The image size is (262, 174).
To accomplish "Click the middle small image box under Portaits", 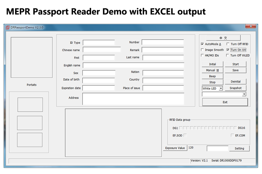I will [x=30, y=123].
